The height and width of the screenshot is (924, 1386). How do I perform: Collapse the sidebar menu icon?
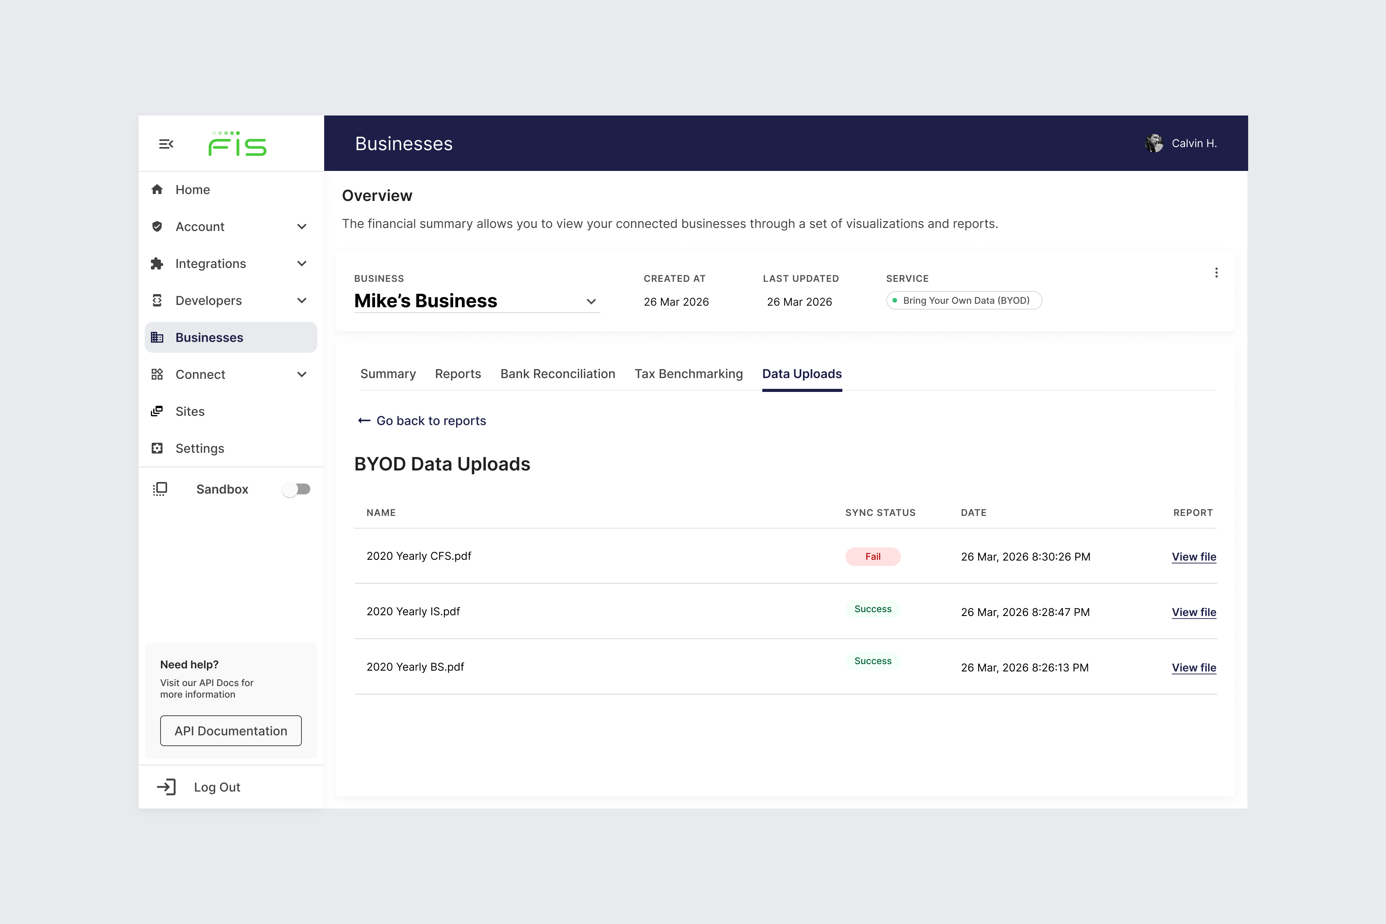166,144
